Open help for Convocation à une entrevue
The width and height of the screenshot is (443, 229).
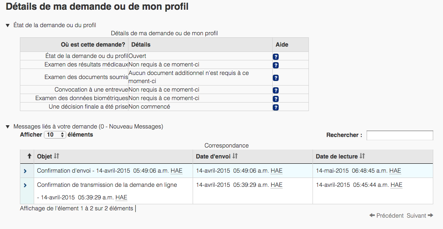click(276, 90)
